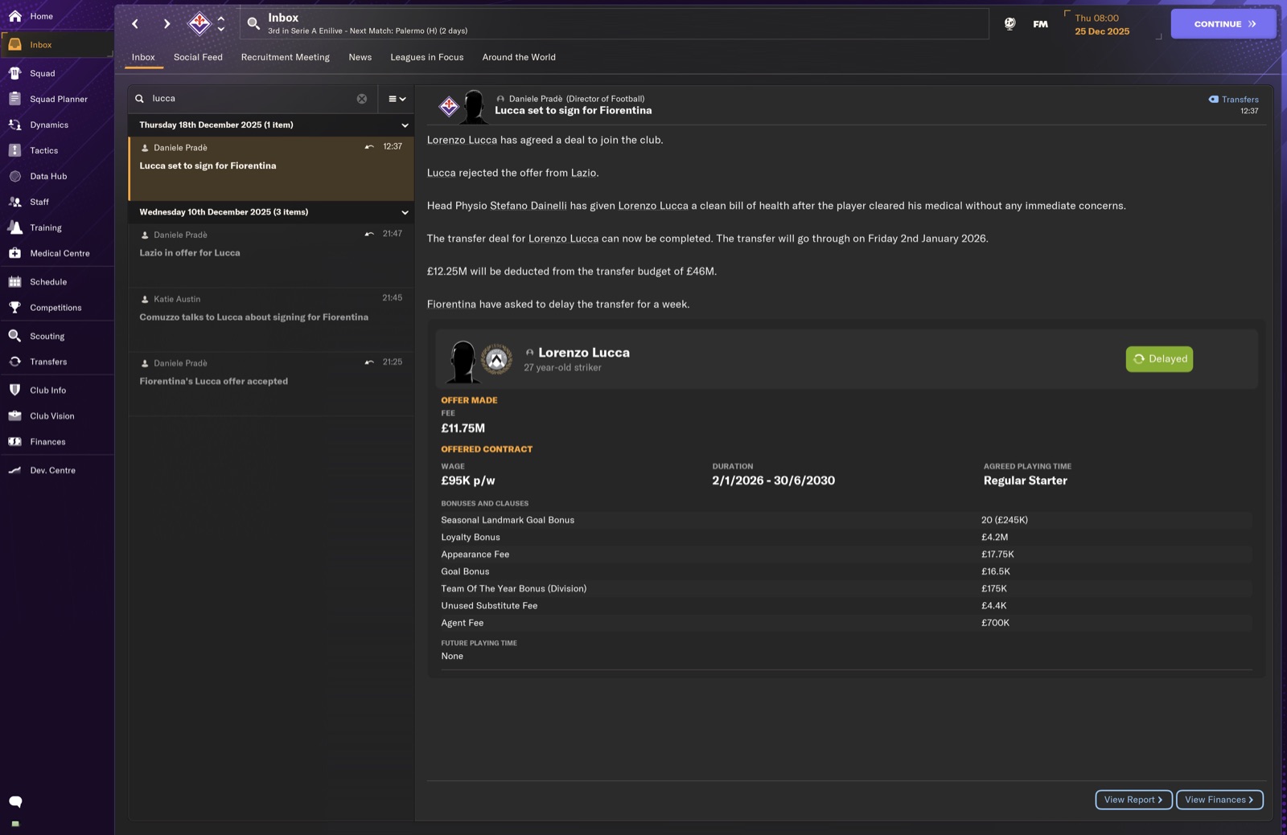The width and height of the screenshot is (1287, 835).
Task: Click the Team Of The Year Bonus row
Action: click(x=845, y=589)
